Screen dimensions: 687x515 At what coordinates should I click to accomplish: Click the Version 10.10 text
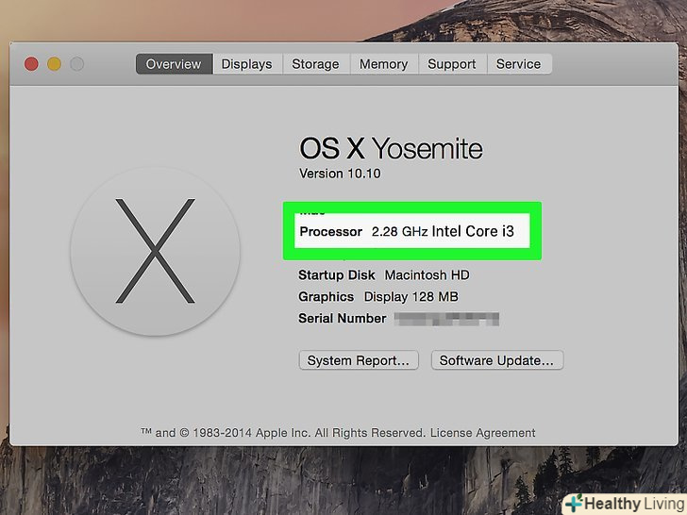(340, 174)
